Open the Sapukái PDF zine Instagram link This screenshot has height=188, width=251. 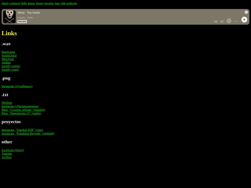(x=22, y=130)
